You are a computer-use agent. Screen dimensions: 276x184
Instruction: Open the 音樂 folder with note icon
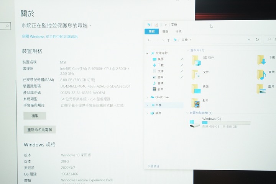(261, 75)
